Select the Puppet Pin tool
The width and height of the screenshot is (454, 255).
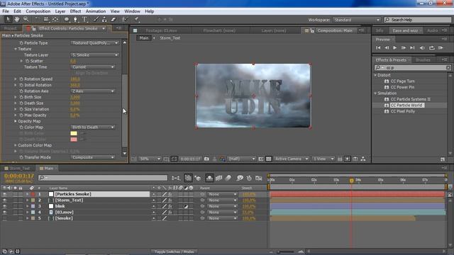137,19
